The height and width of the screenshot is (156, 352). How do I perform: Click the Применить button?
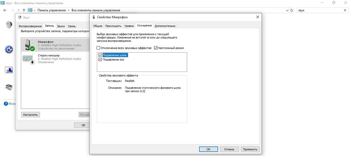pos(250,149)
